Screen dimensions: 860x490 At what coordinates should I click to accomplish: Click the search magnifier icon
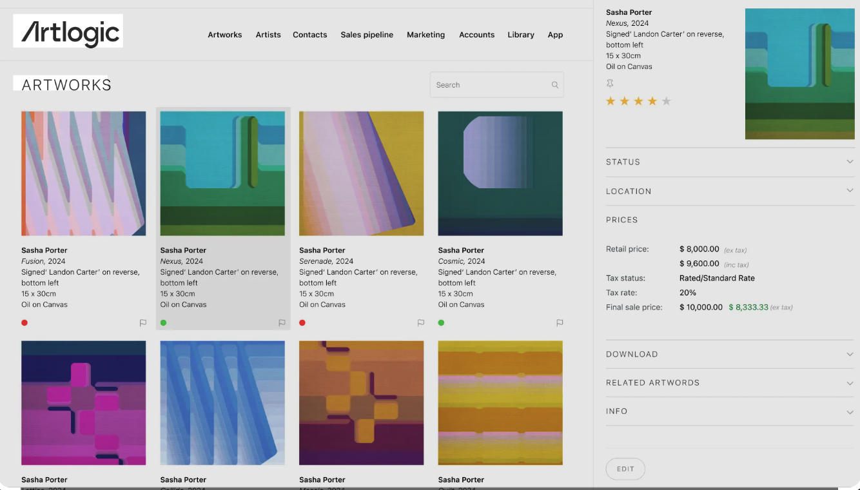(555, 85)
